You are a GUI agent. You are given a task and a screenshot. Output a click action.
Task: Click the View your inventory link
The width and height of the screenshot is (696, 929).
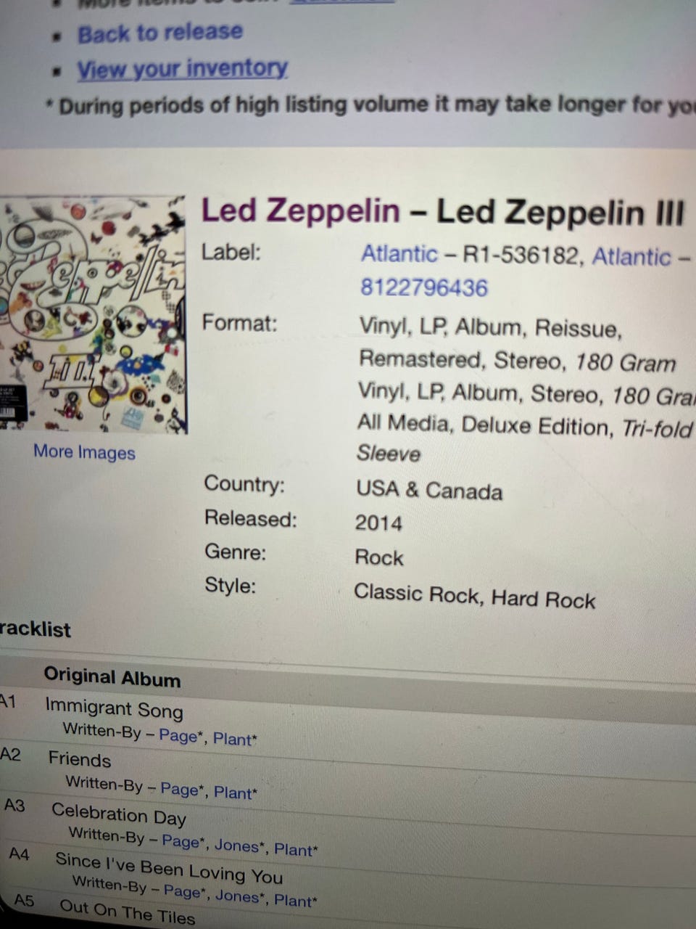coord(183,69)
